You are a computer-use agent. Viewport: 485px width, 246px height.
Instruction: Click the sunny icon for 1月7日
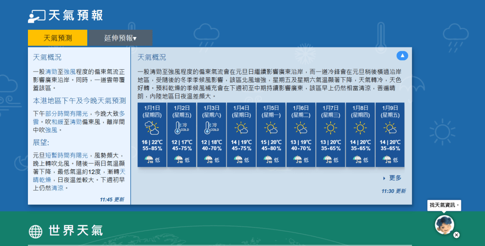pyautogui.click(x=330, y=128)
